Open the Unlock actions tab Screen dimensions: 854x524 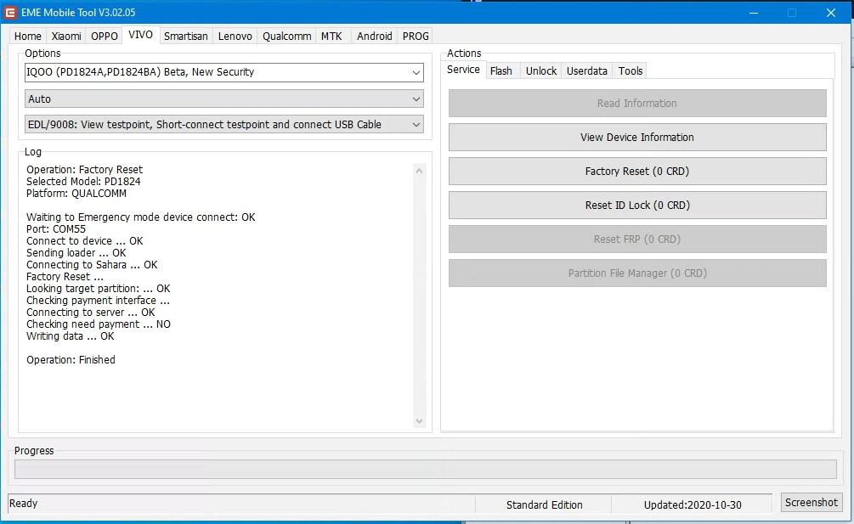click(540, 70)
